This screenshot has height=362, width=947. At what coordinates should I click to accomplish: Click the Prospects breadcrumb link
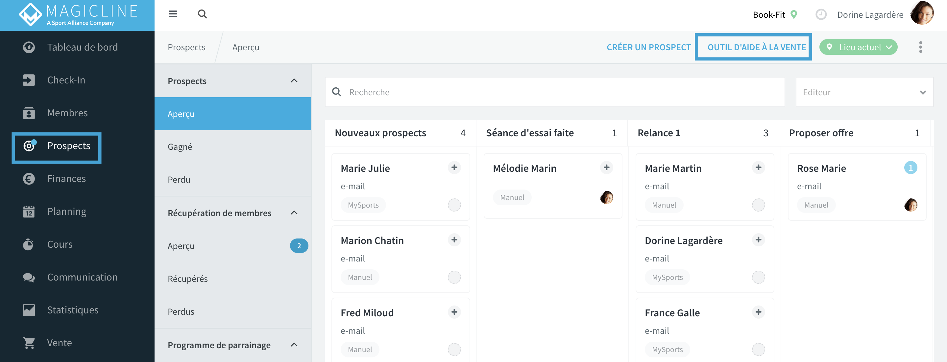click(x=186, y=47)
